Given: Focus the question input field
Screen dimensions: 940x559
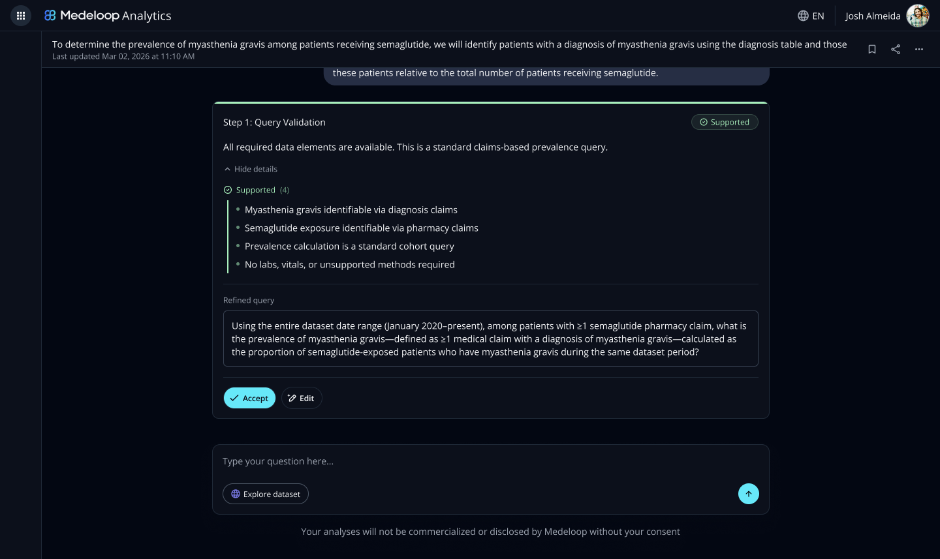Looking at the screenshot, I should pyautogui.click(x=490, y=461).
